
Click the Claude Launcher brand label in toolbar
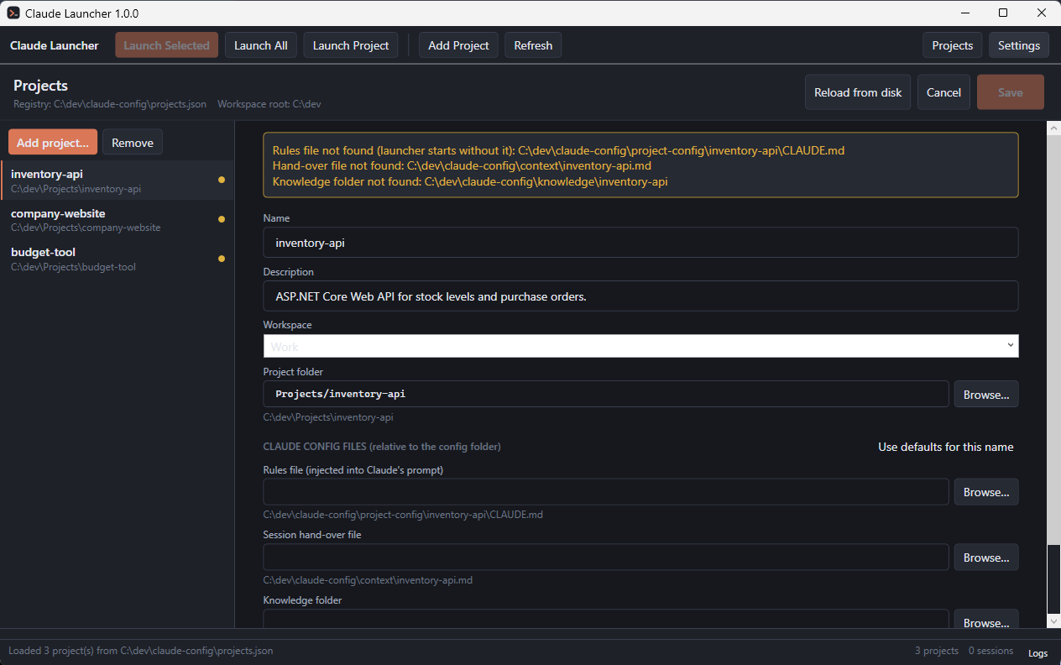(54, 45)
